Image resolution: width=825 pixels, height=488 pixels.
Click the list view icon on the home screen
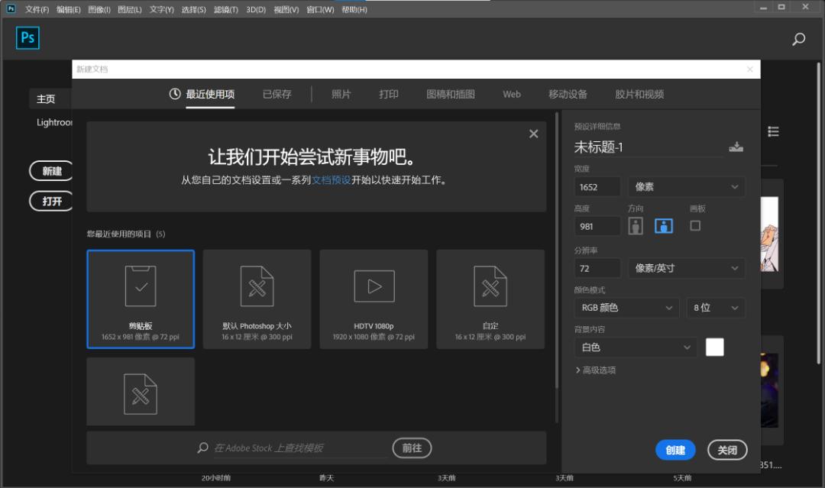click(773, 131)
